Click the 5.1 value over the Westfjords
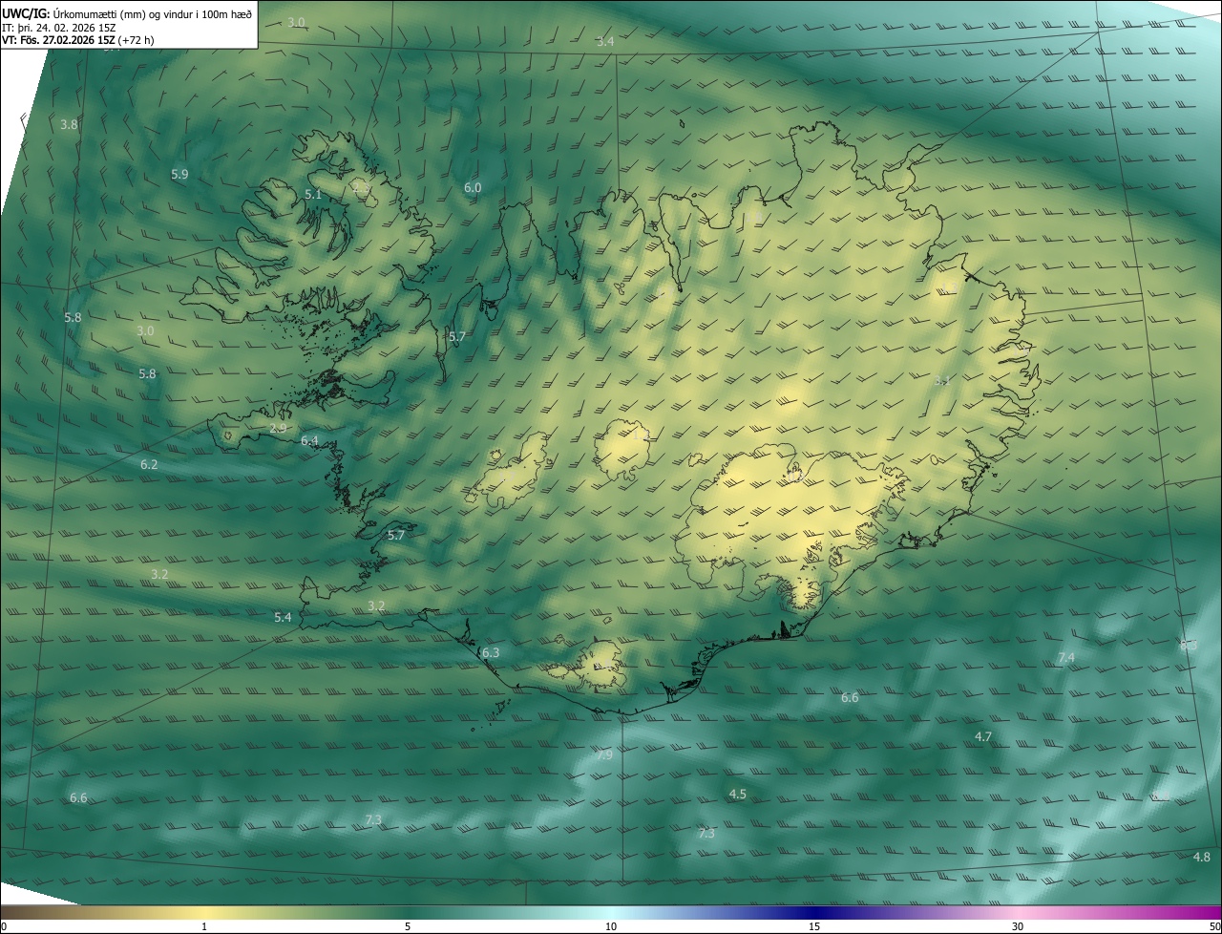Image resolution: width=1222 pixels, height=934 pixels. point(313,194)
